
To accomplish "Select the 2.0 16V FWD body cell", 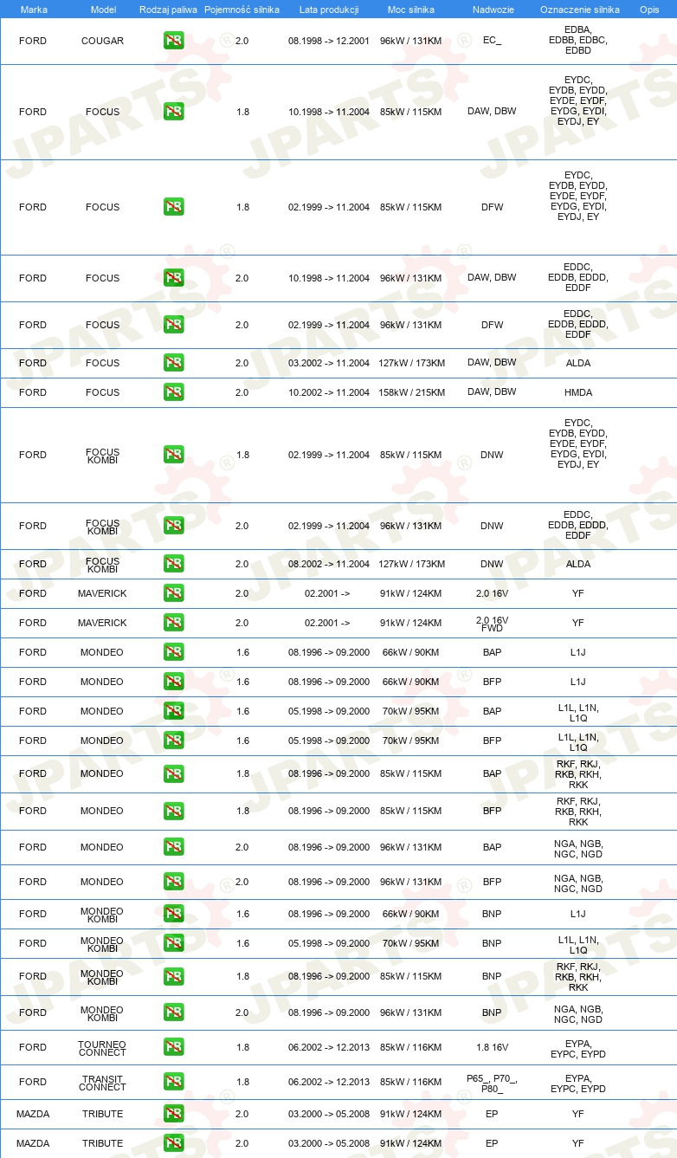I will (492, 623).
